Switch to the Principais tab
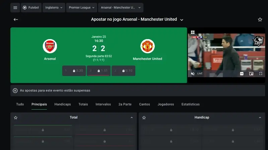Image resolution: width=268 pixels, height=150 pixels. point(39,104)
